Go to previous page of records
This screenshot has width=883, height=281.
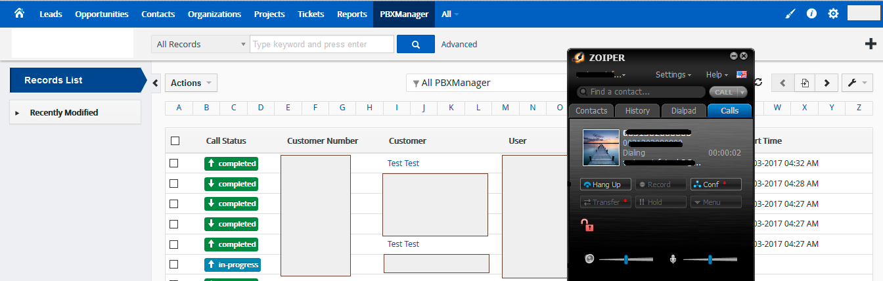pyautogui.click(x=782, y=83)
